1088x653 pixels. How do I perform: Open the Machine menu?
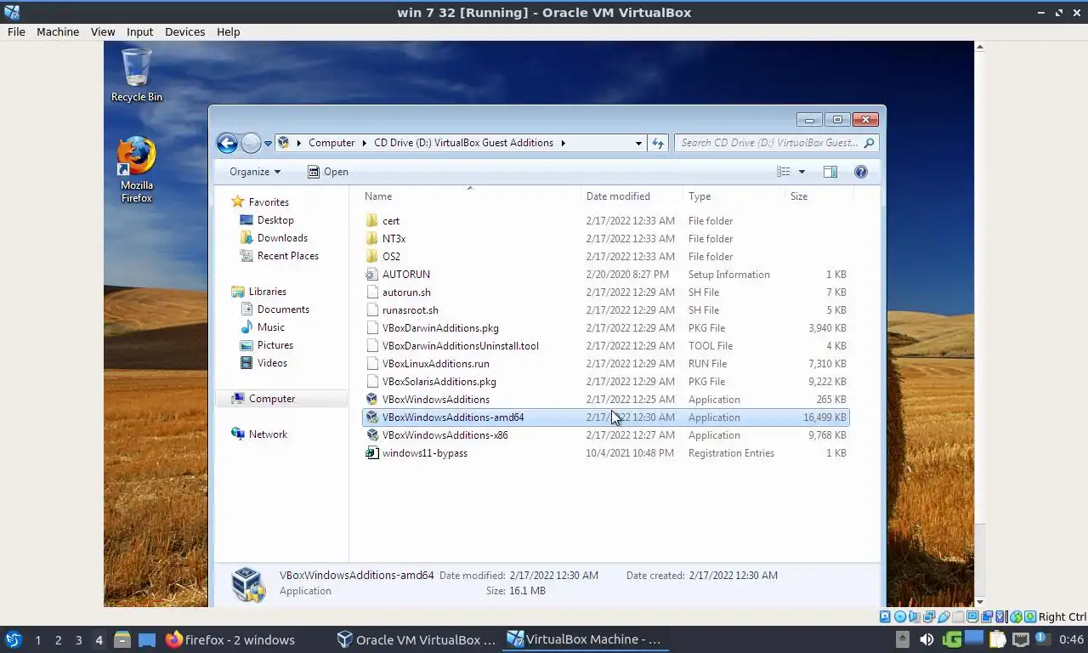point(58,31)
